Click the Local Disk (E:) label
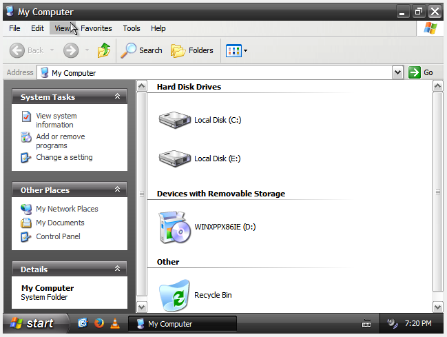This screenshot has height=337, width=447. (218, 159)
